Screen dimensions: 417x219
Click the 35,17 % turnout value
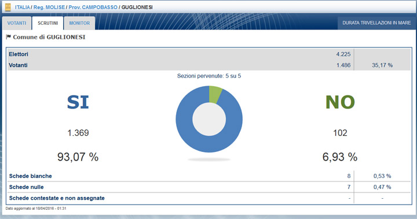(382, 65)
